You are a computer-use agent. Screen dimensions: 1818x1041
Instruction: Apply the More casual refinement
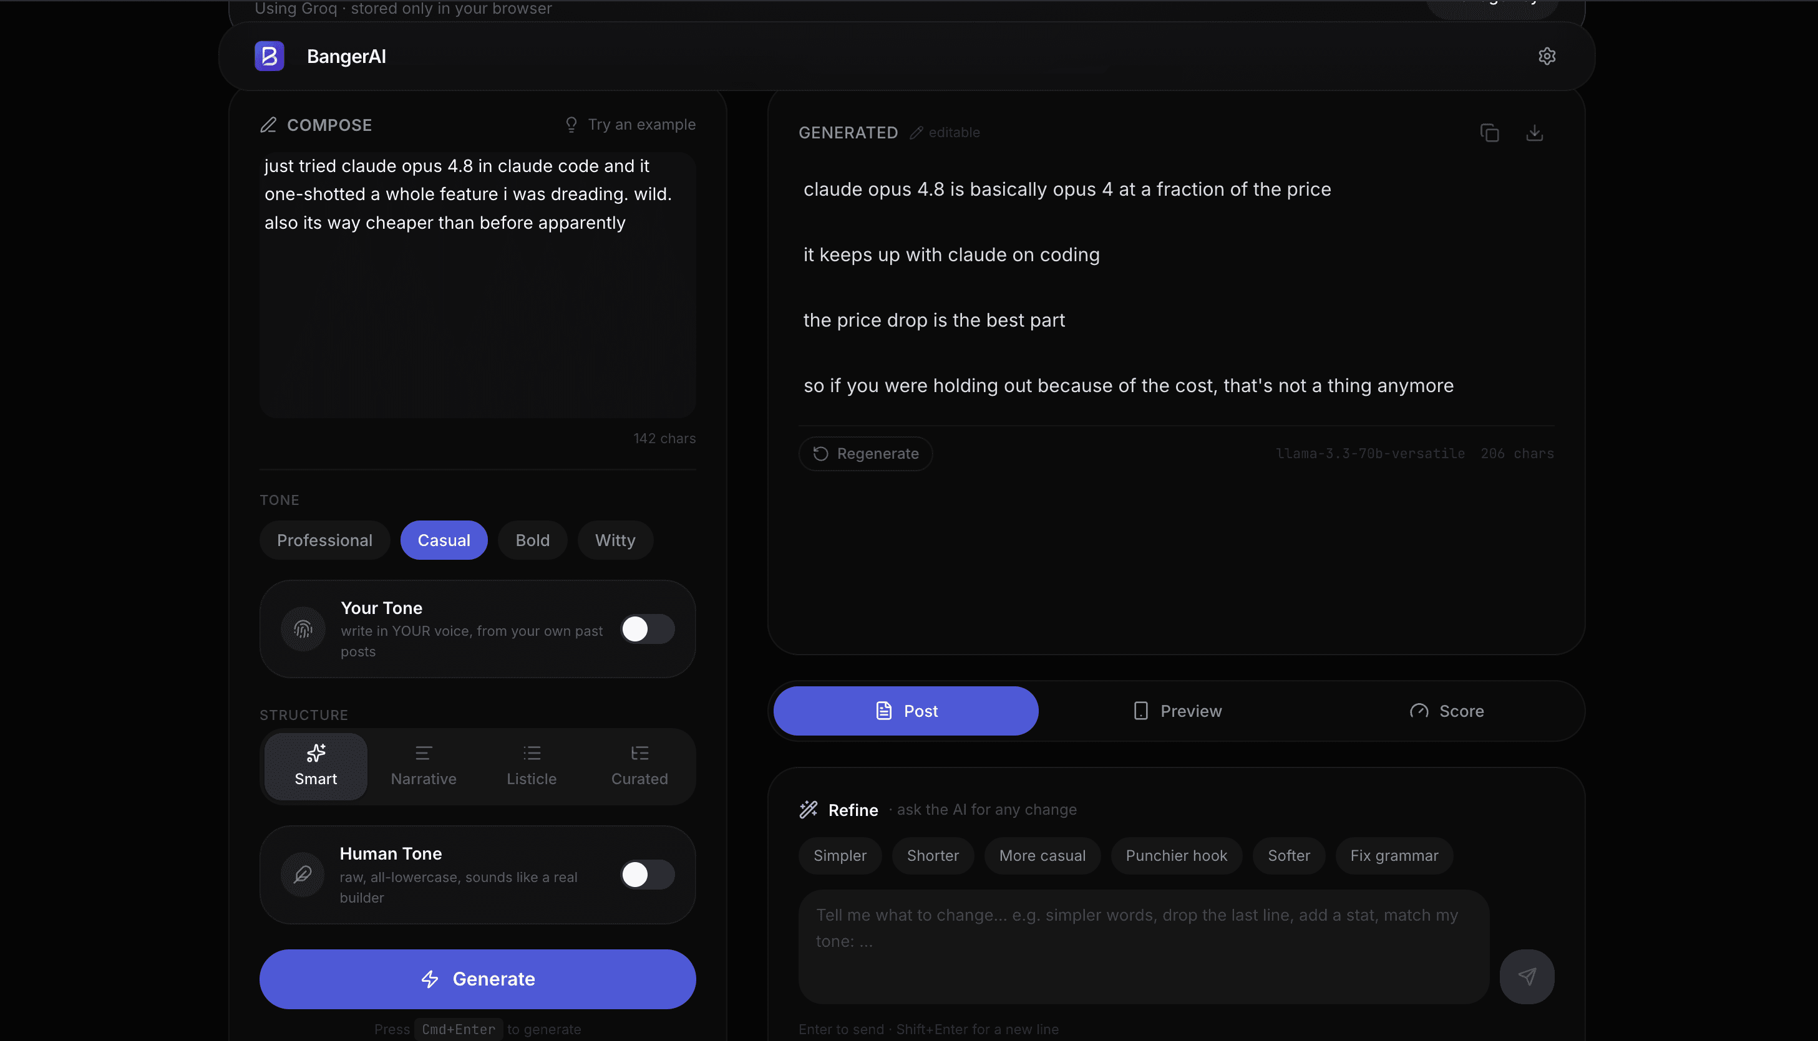(1043, 856)
